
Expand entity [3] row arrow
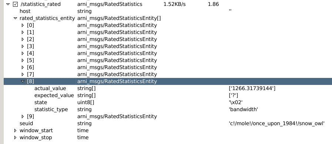[x=23, y=46]
